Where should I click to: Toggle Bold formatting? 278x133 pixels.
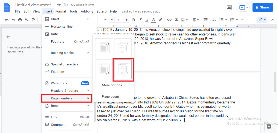[134, 20]
